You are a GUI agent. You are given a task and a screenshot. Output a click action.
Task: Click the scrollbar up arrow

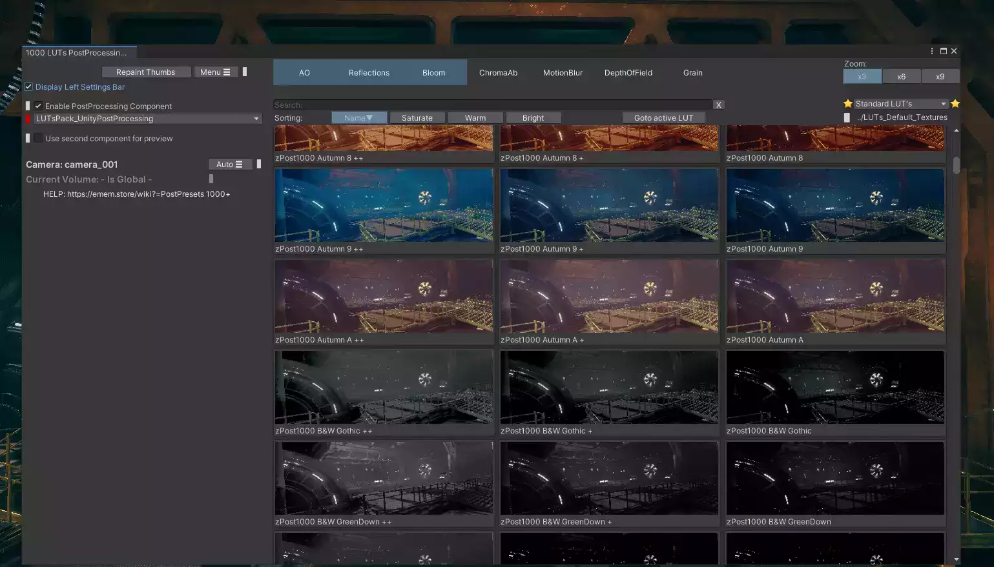point(956,131)
